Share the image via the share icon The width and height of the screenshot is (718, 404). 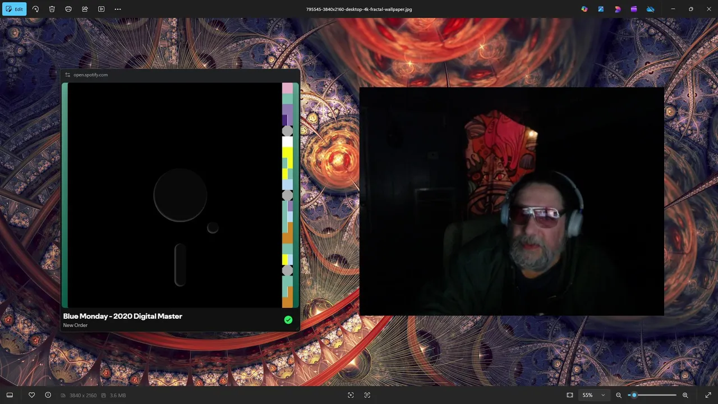coord(85,9)
